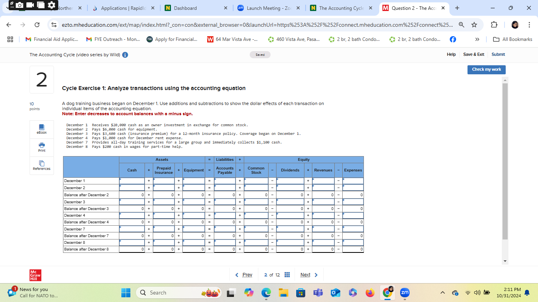The width and height of the screenshot is (538, 302).
Task: Open the References panel
Action: [42, 166]
